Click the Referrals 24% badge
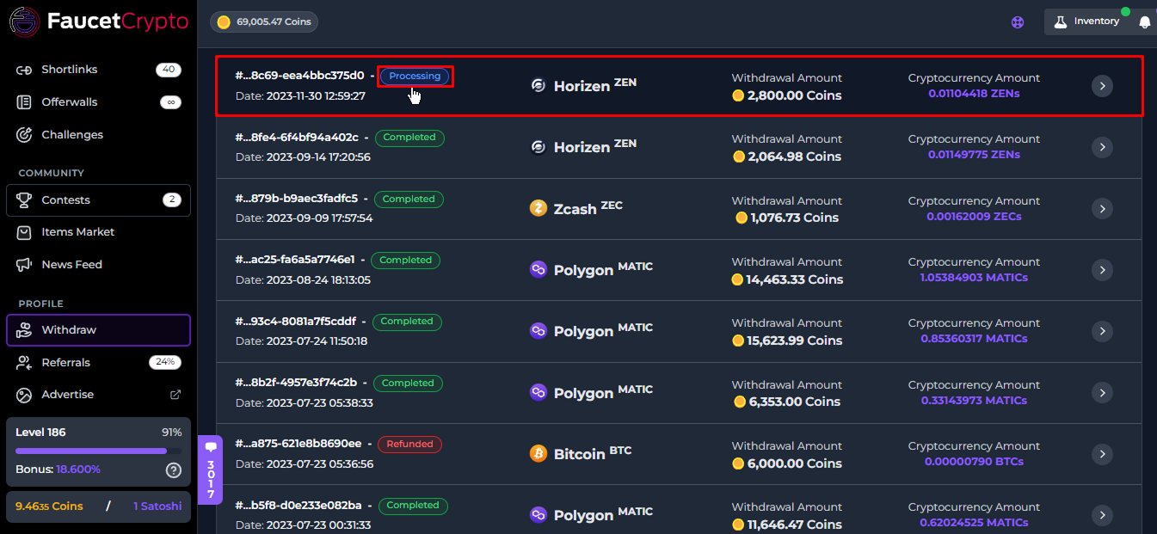Viewport: 1157px width, 534px height. tap(165, 363)
